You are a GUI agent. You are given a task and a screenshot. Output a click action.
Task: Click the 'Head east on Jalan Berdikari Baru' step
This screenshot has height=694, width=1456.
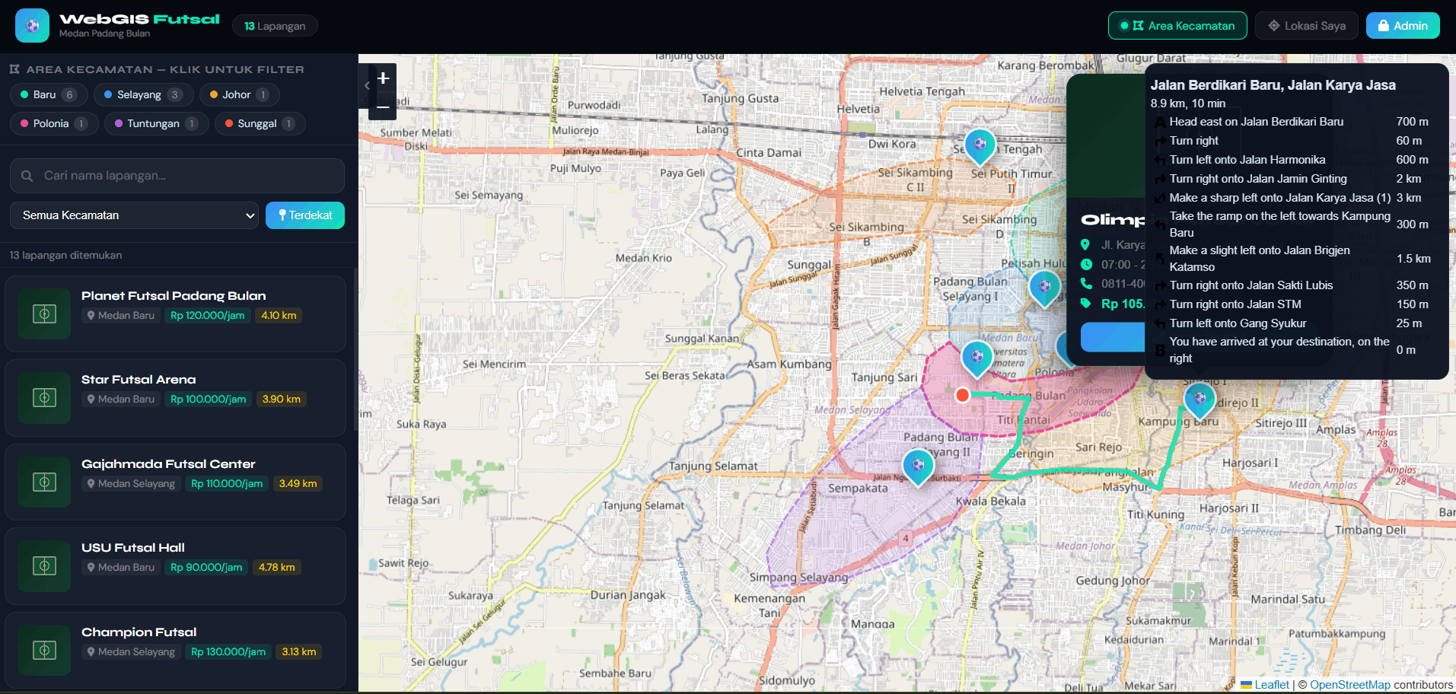1292,122
